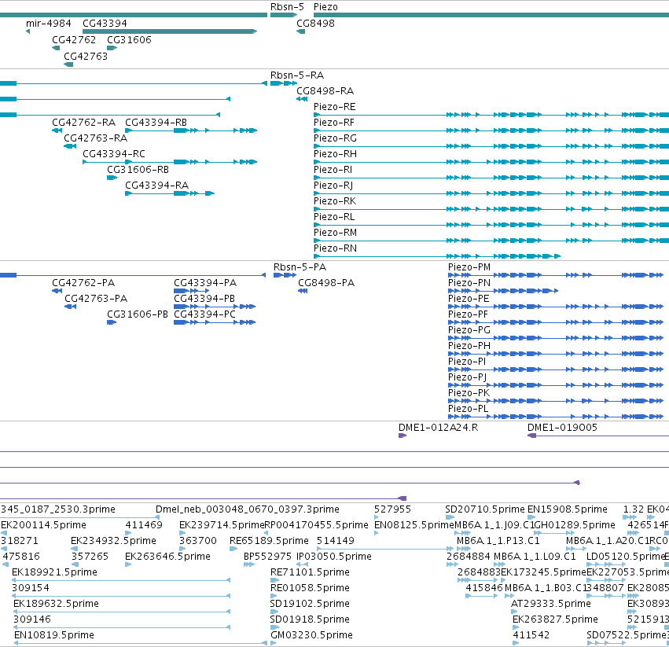Click the Piezo-RN transcript label

[335, 248]
